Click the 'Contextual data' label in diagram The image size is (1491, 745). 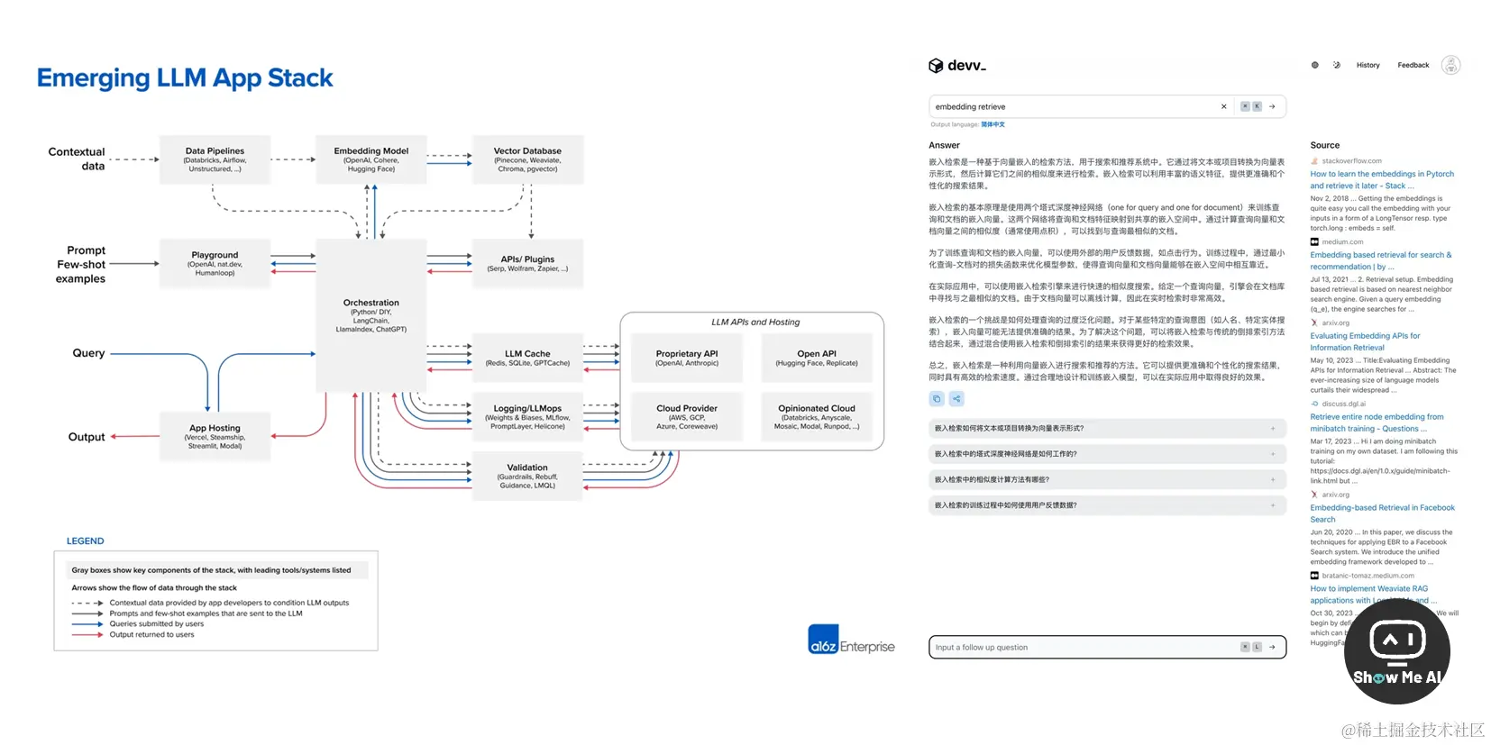coord(77,159)
